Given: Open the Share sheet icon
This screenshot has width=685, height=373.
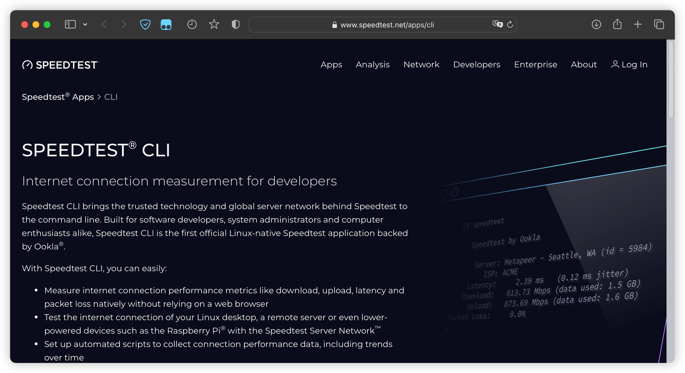Looking at the screenshot, I should point(617,25).
